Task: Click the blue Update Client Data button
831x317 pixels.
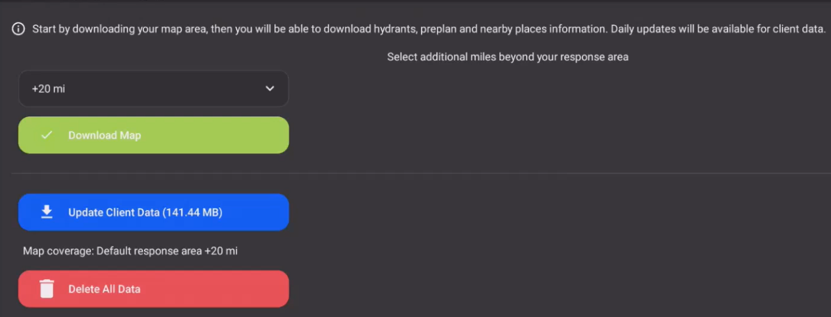Action: point(154,212)
